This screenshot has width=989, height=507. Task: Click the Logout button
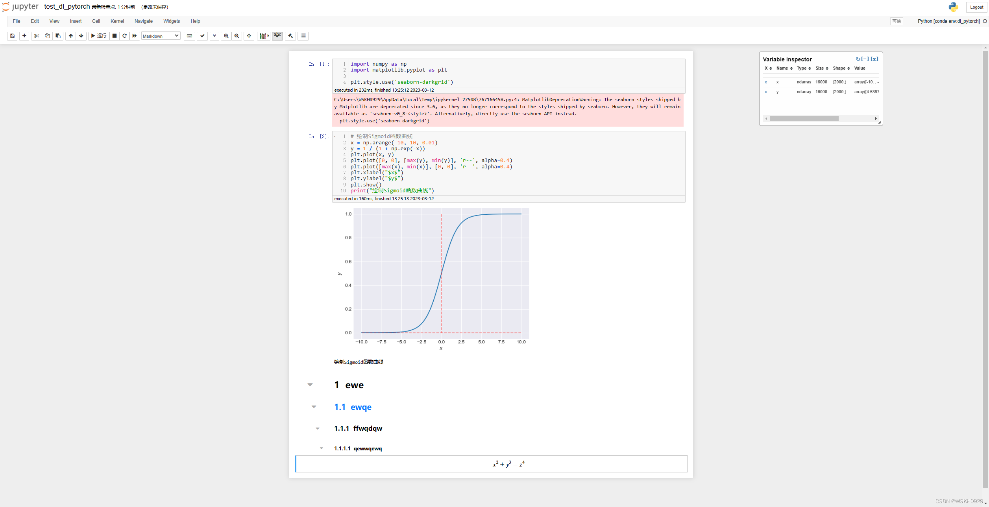(x=976, y=7)
